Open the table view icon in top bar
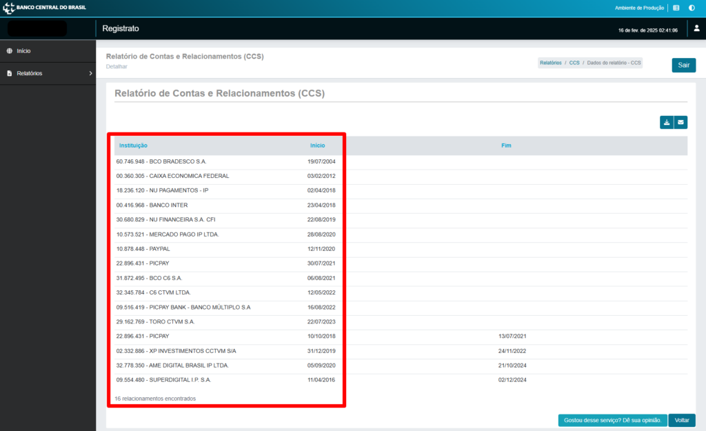Screen dimensions: 706x431 (x=676, y=8)
